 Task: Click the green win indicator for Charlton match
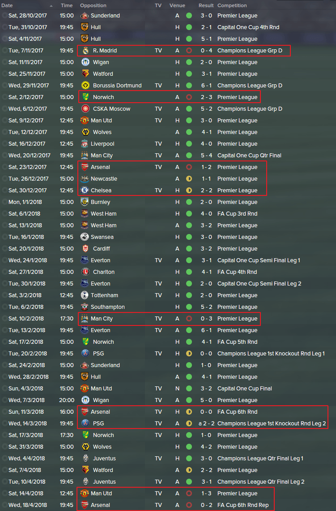189,272
